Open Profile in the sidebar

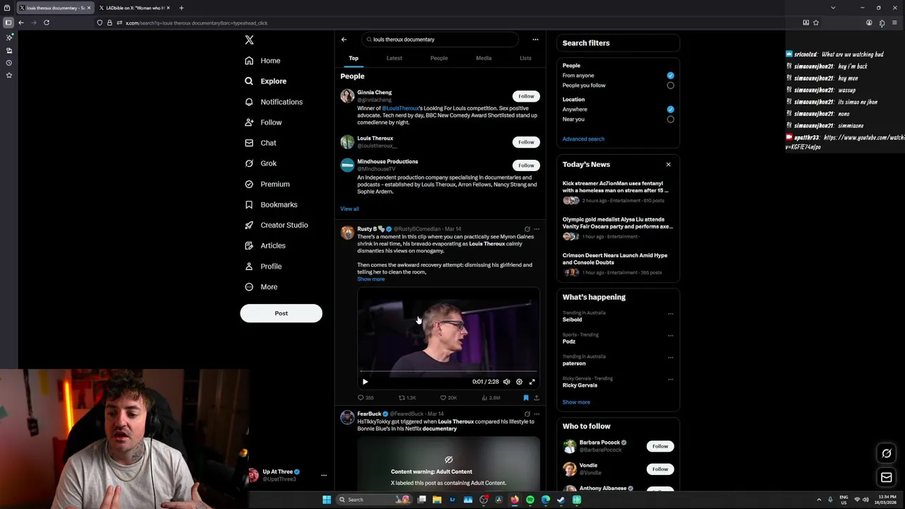[263, 267]
